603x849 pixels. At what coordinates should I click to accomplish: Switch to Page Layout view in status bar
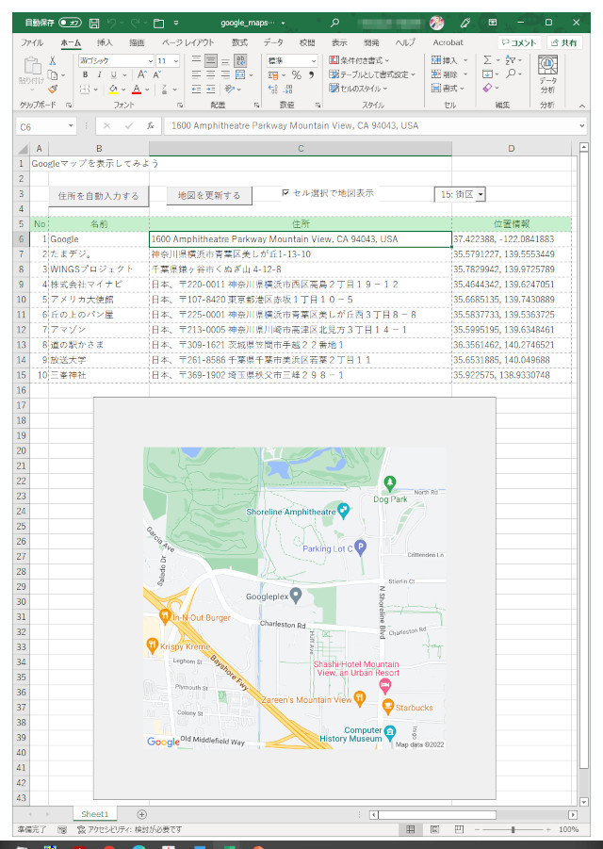(x=434, y=829)
